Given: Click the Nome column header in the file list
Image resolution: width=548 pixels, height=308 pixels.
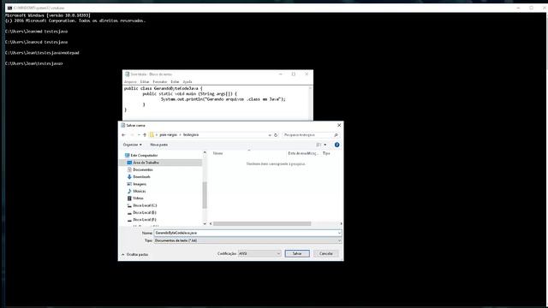Looking at the screenshot, I should pos(217,153).
